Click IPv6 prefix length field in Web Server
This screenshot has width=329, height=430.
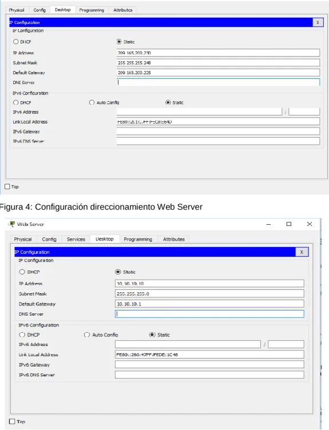pos(286,344)
